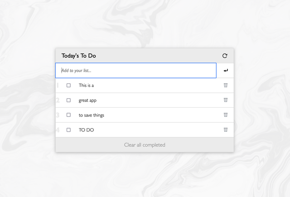Tick the 'to save things' checkbox

click(x=69, y=115)
